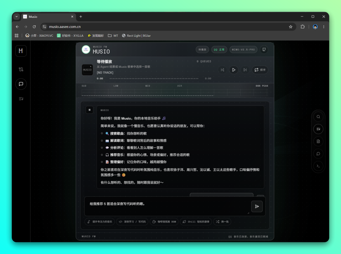Click the MUSIO album cover thumbnail
The height and width of the screenshot is (254, 341).
click(87, 70)
